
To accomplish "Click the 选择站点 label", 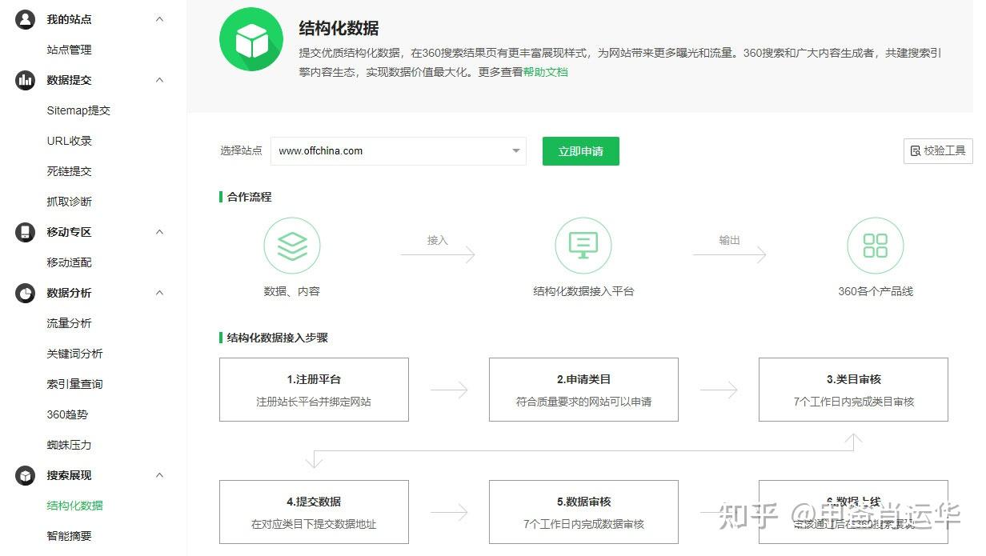I will (x=241, y=150).
